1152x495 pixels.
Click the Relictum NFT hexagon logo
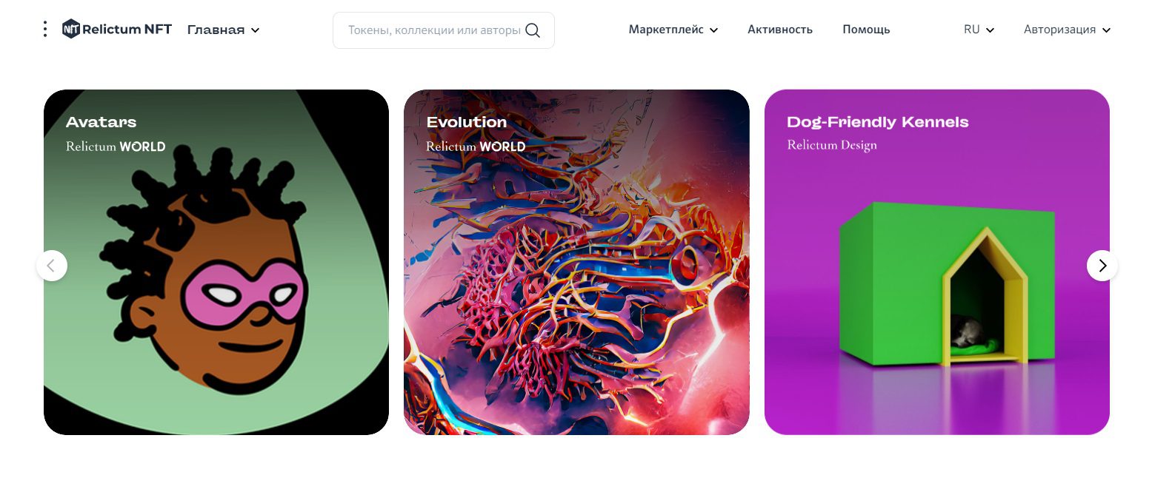coord(71,30)
